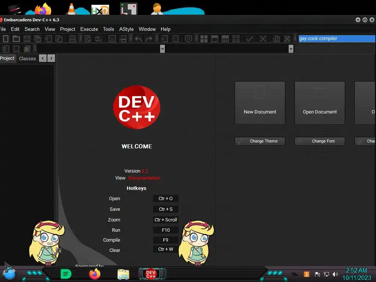The image size is (376, 282).
Task: Click the Dev C++ welcome logo
Action: pos(137,107)
